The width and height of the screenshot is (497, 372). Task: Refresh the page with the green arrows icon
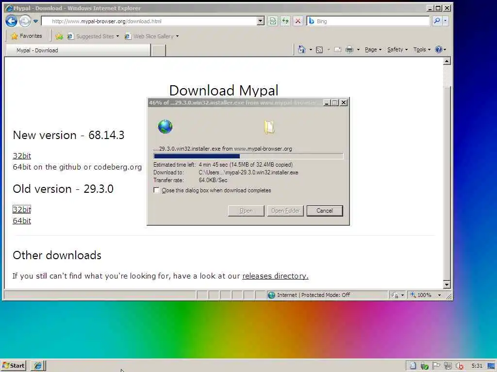tap(285, 21)
